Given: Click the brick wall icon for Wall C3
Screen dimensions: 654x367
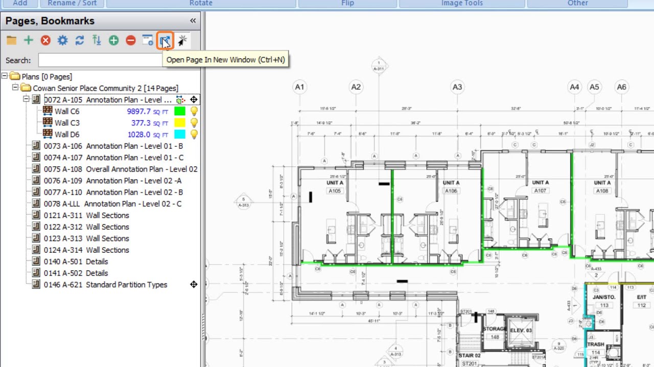Looking at the screenshot, I should pyautogui.click(x=48, y=122).
